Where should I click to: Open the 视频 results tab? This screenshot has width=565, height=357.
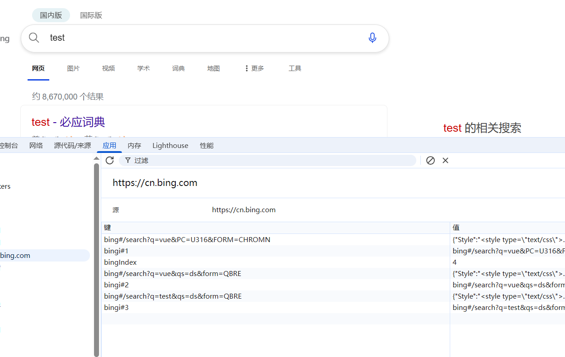coord(108,68)
